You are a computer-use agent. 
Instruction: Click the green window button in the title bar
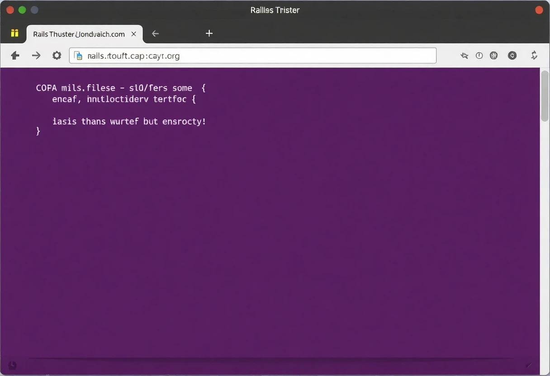click(22, 10)
